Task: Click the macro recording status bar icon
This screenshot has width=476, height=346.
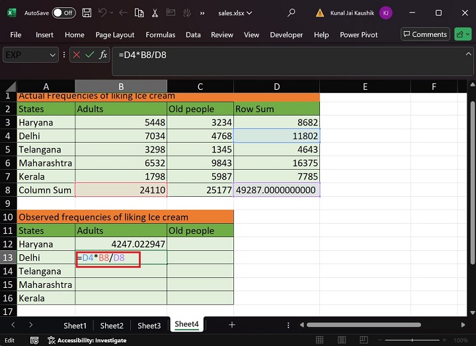Action: tap(34, 340)
